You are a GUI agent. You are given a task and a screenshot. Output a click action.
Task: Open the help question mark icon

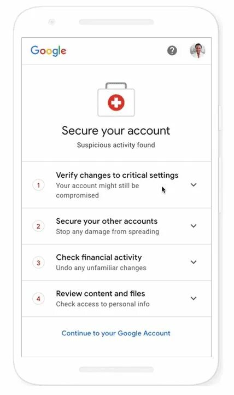point(172,51)
